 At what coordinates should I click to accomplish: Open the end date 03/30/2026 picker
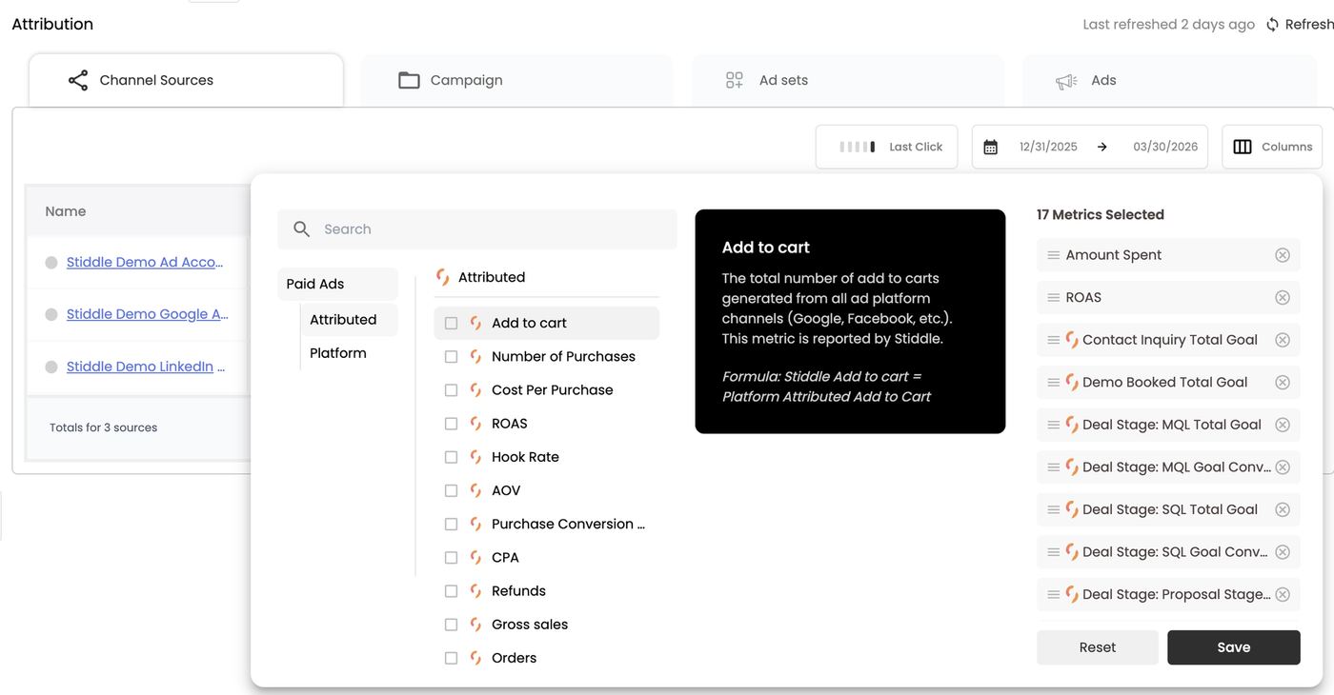1165,147
